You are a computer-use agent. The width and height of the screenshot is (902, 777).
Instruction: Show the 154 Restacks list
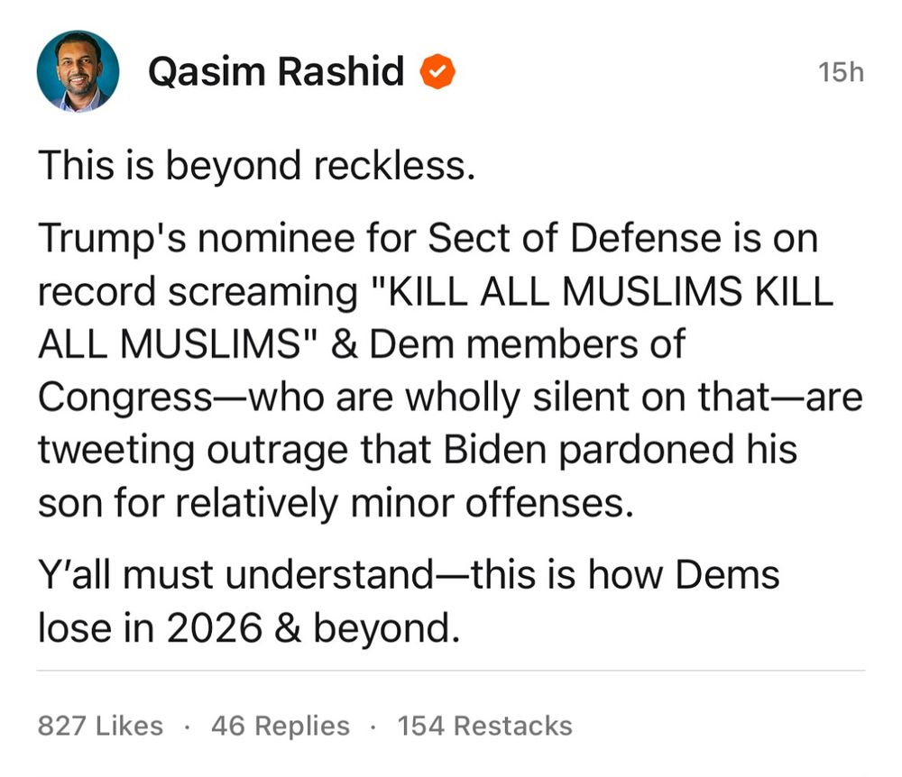coord(484,726)
